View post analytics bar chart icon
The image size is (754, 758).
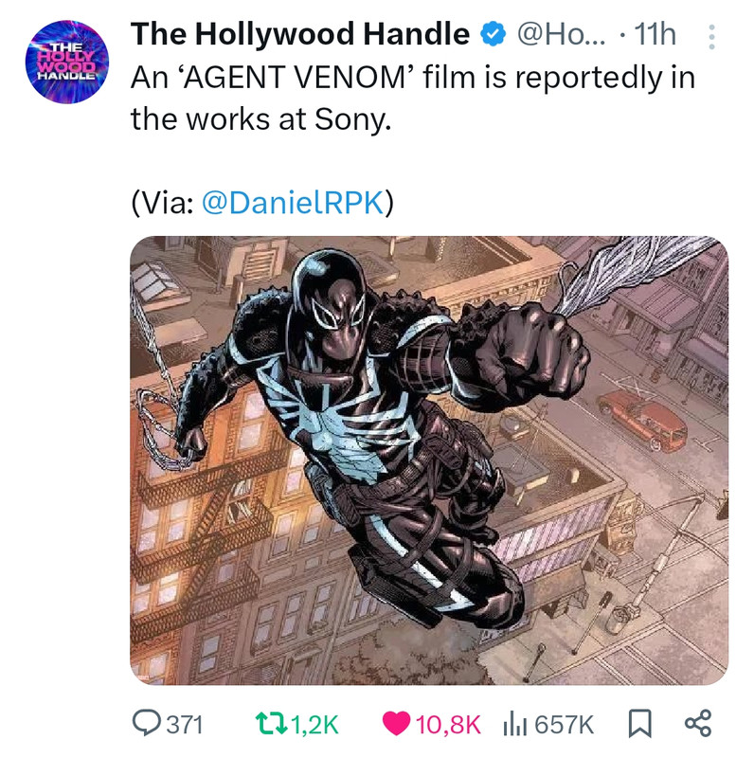click(x=515, y=724)
